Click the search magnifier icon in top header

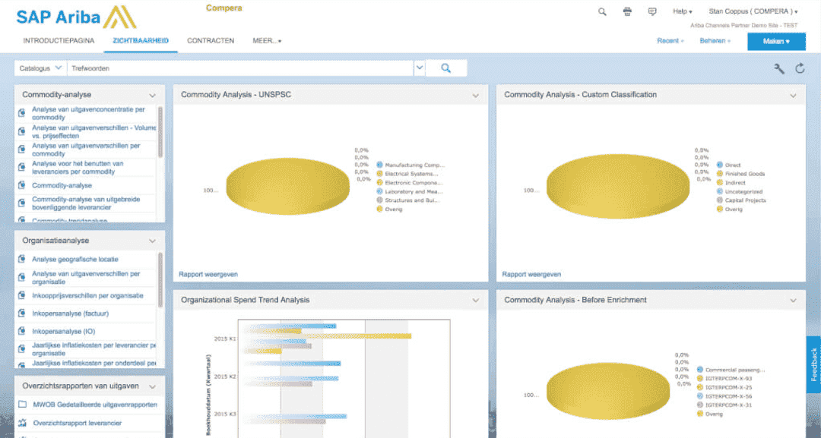[x=602, y=11]
